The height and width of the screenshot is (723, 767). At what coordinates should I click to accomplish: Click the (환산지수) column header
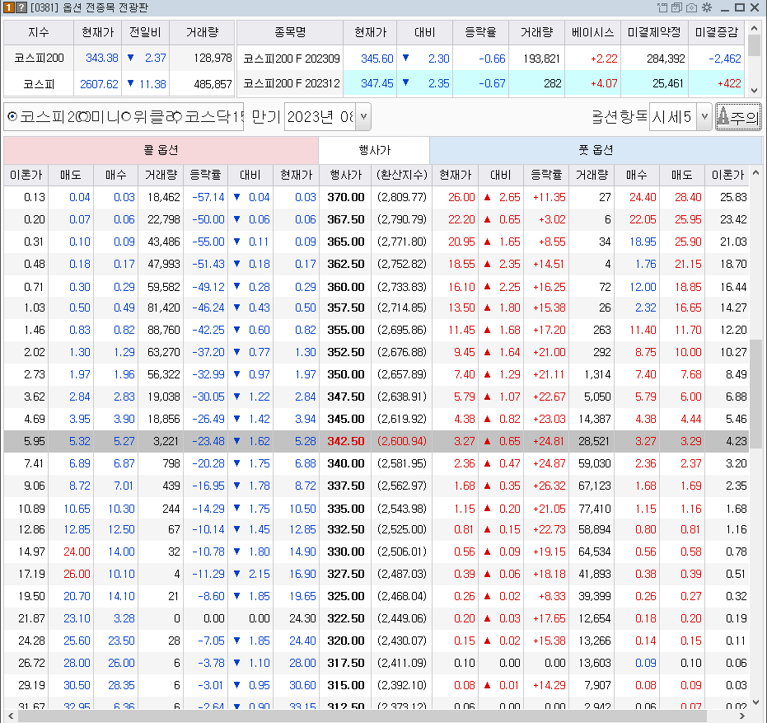(402, 175)
